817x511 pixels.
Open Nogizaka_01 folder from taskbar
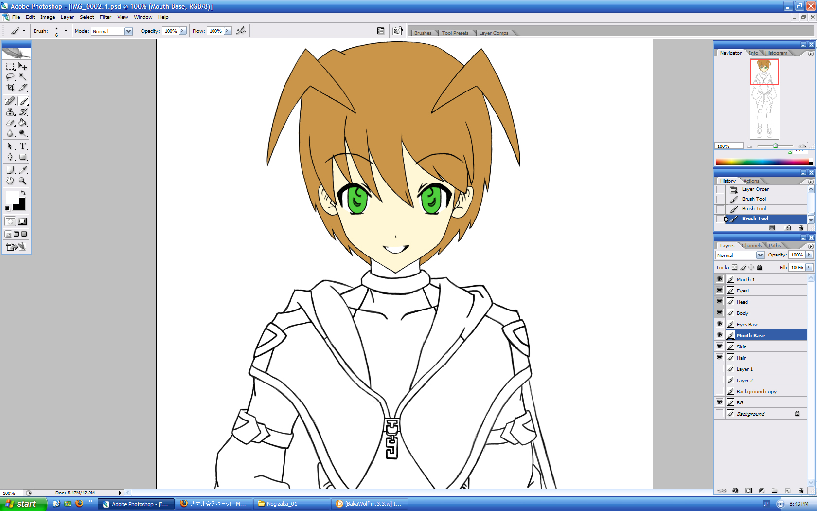[291, 504]
